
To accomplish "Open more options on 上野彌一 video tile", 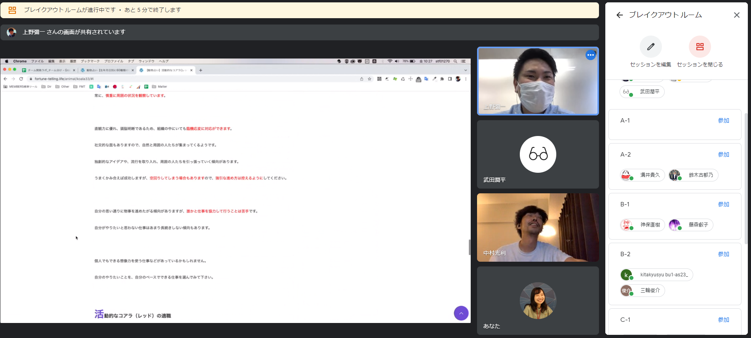I will [x=590, y=55].
